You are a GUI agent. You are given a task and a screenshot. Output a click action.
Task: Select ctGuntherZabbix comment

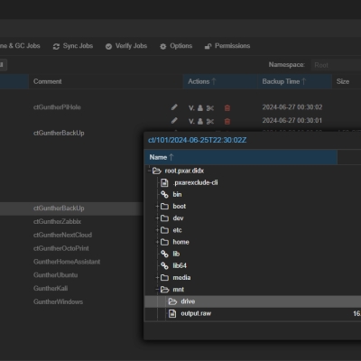pos(57,222)
